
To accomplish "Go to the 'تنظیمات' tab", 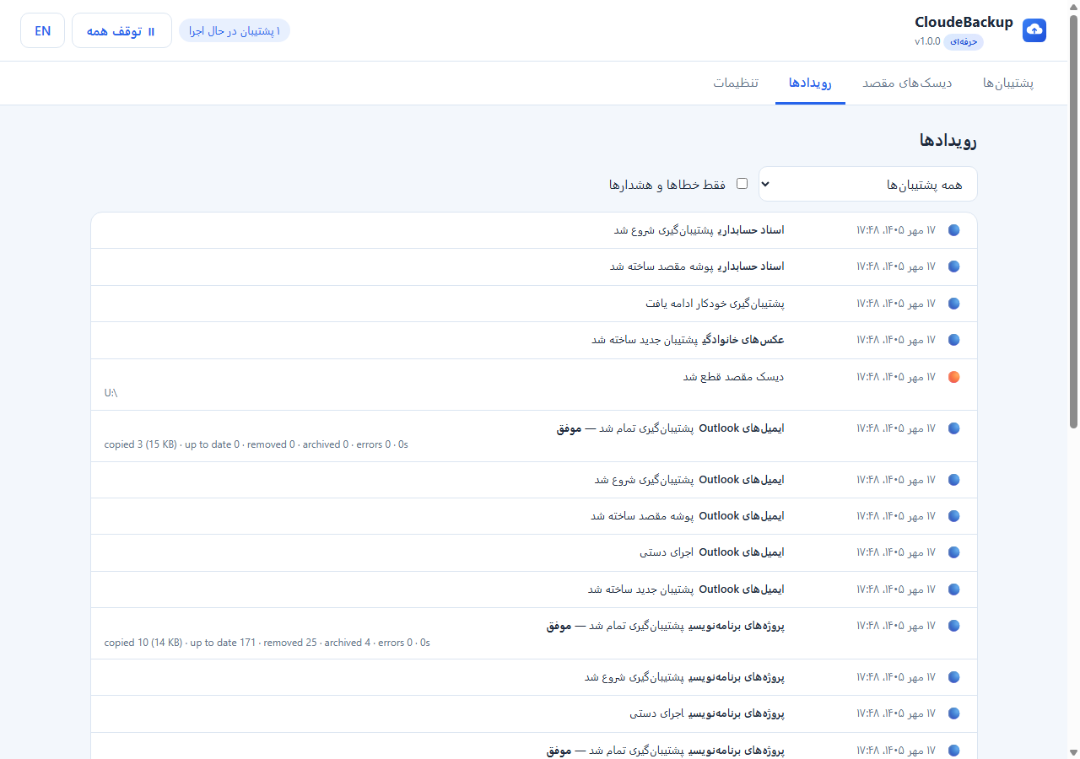I will click(x=736, y=83).
